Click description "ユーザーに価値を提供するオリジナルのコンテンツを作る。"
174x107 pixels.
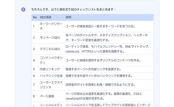[103, 60]
